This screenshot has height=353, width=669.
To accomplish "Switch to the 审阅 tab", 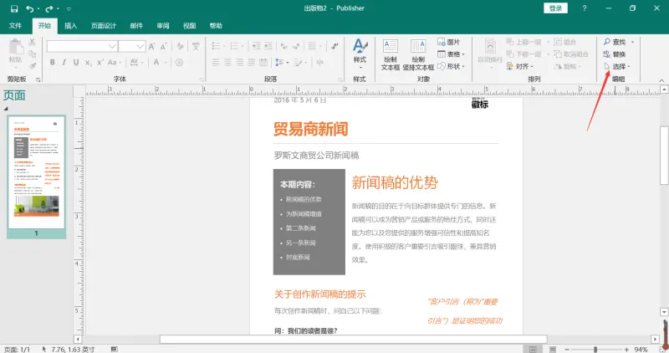I will 163,26.
